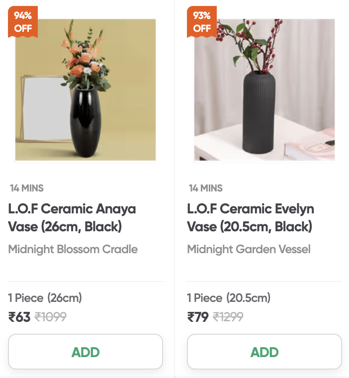Click 14 MINS delivery time on Evelyn Vase
This screenshot has width=349, height=378.
[206, 188]
